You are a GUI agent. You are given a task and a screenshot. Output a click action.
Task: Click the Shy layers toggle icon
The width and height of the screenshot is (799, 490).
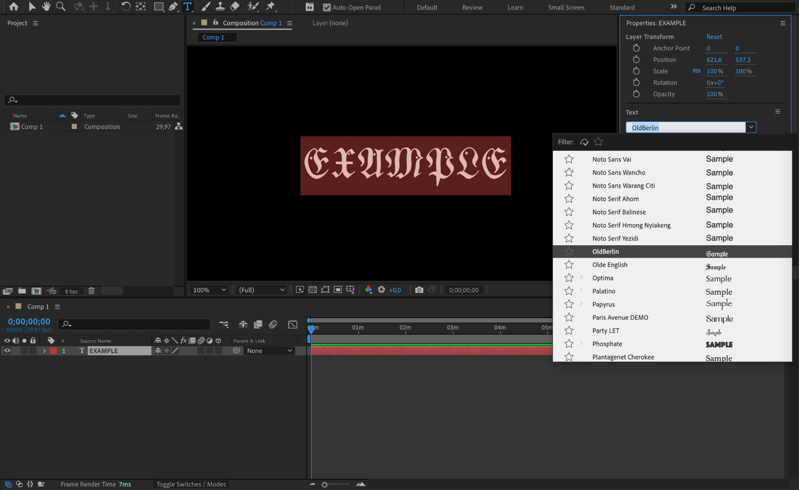tap(241, 325)
